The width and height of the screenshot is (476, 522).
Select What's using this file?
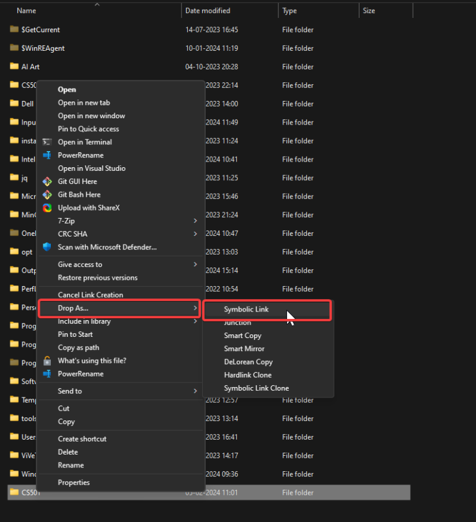pos(92,360)
